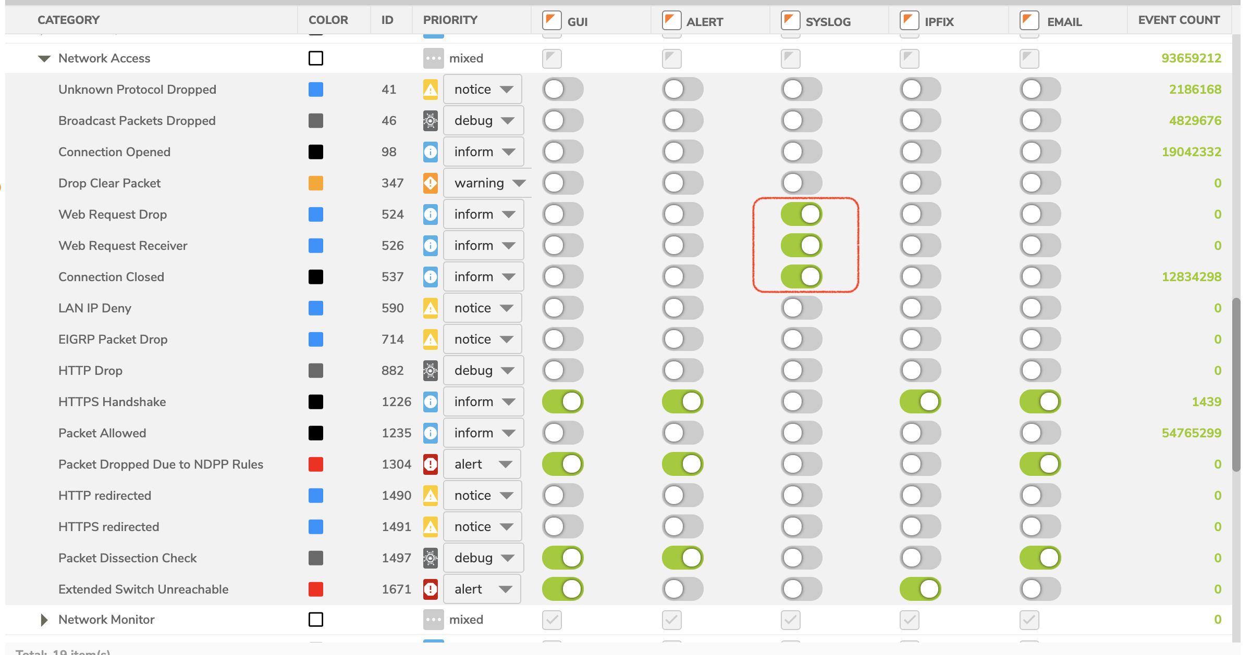The image size is (1251, 655).
Task: Check the Syslog checkbox for Network Monitor
Action: pyautogui.click(x=791, y=620)
